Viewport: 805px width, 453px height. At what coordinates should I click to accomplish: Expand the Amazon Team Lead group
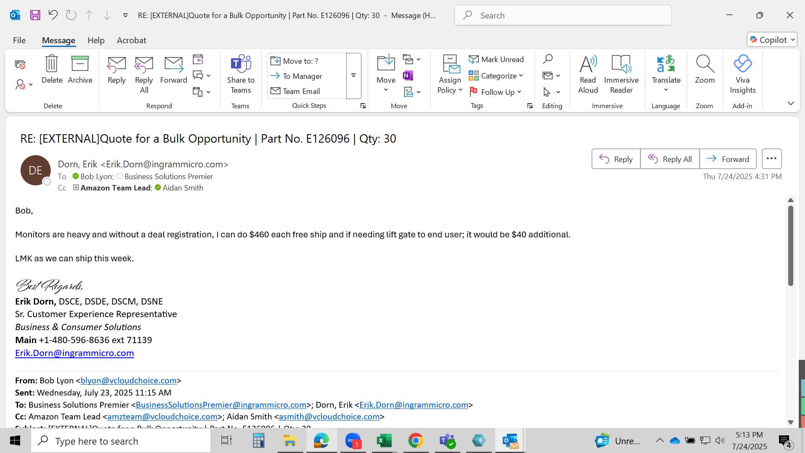[76, 188]
